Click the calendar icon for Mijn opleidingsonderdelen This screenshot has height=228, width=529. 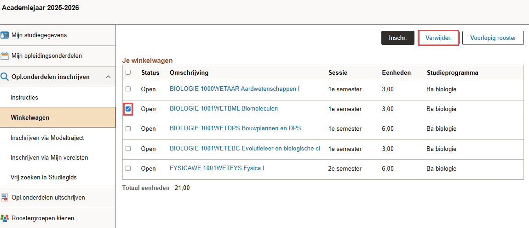(x=5, y=56)
